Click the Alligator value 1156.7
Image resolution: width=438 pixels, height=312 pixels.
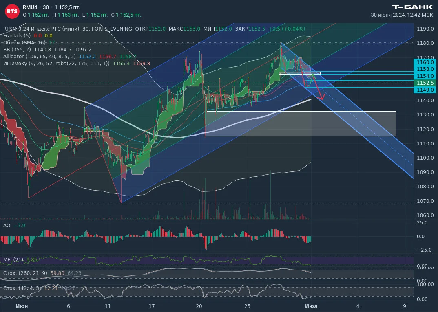click(108, 57)
